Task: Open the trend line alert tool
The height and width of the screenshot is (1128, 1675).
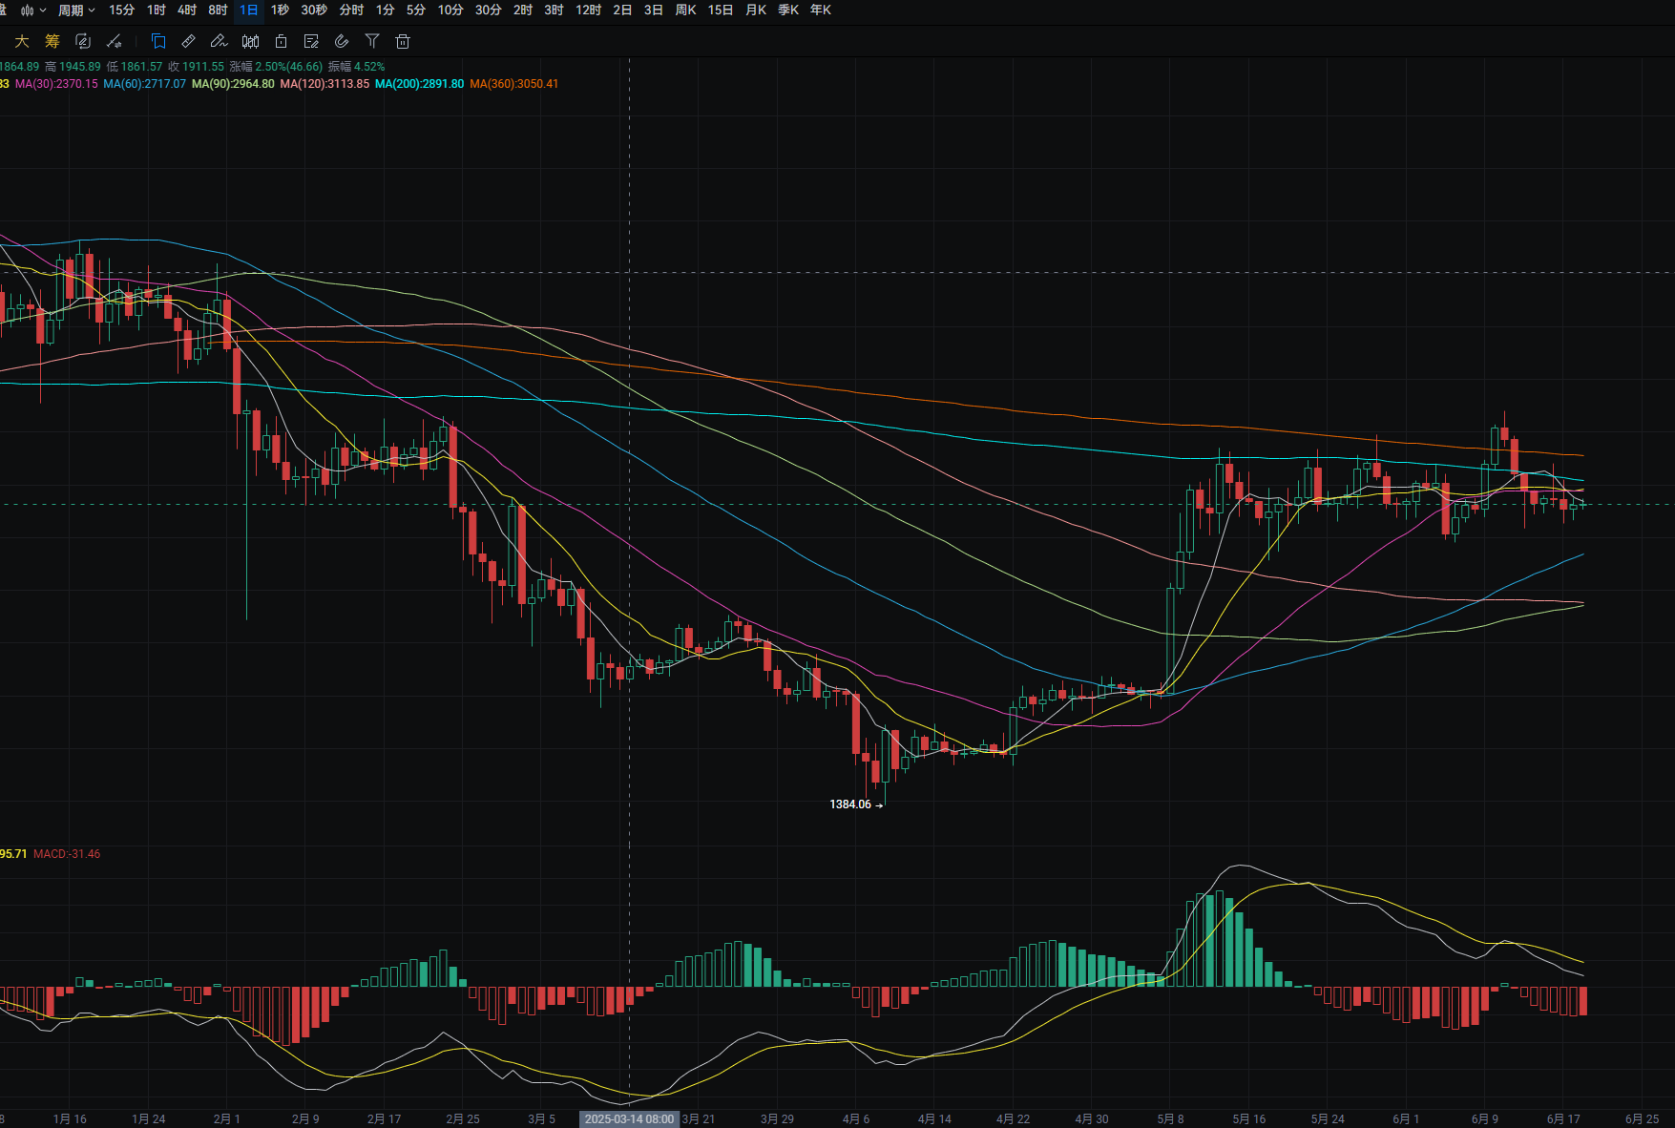Action: pyautogui.click(x=114, y=41)
